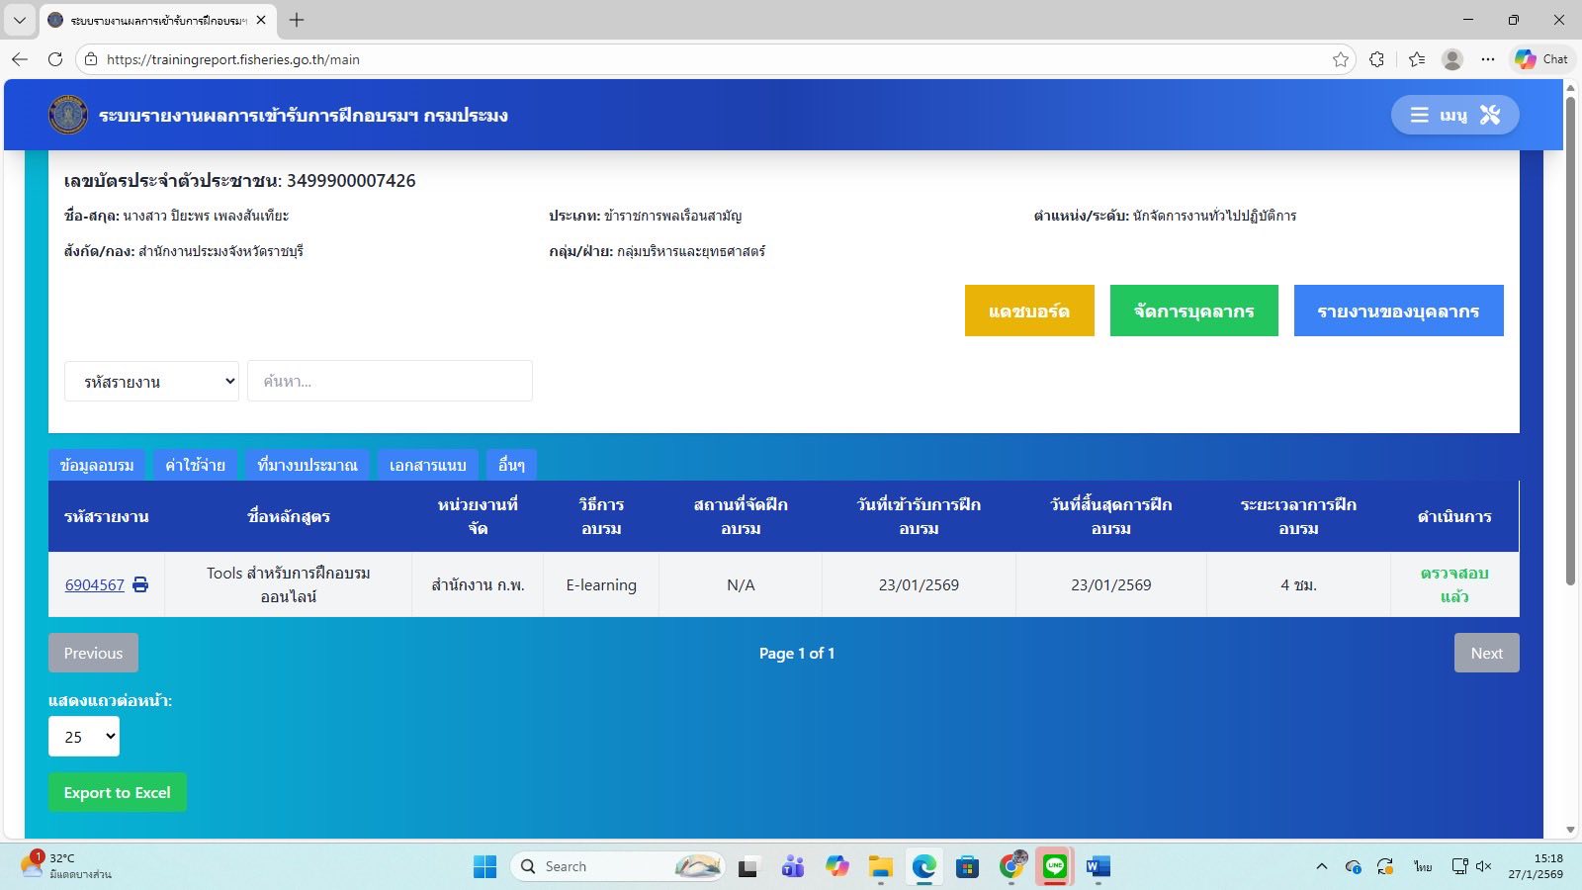Expand the browser tab list chevron
Screen dimensions: 1582x890
19,20
